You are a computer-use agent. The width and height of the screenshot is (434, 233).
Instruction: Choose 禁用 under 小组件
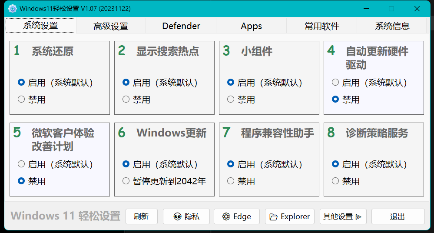(241, 100)
